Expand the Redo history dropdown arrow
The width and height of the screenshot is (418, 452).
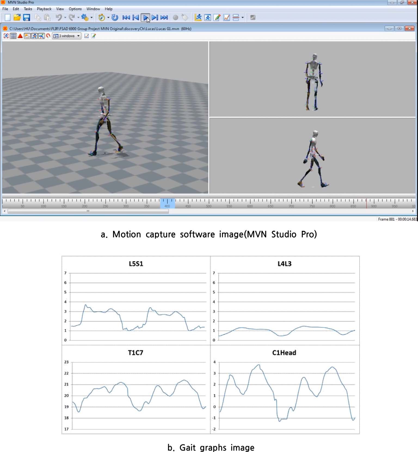tap(78, 18)
